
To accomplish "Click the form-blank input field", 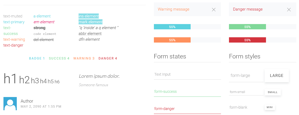I will click(246, 107).
